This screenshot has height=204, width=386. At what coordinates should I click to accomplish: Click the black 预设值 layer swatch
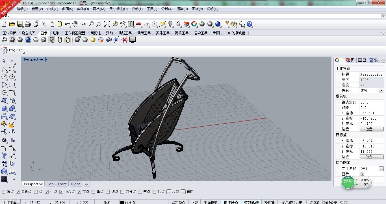point(122,202)
